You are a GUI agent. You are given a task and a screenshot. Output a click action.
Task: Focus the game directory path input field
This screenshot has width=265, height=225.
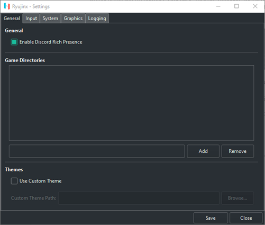click(x=97, y=151)
